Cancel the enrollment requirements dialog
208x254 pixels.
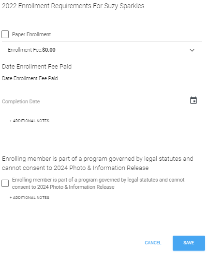tap(153, 243)
